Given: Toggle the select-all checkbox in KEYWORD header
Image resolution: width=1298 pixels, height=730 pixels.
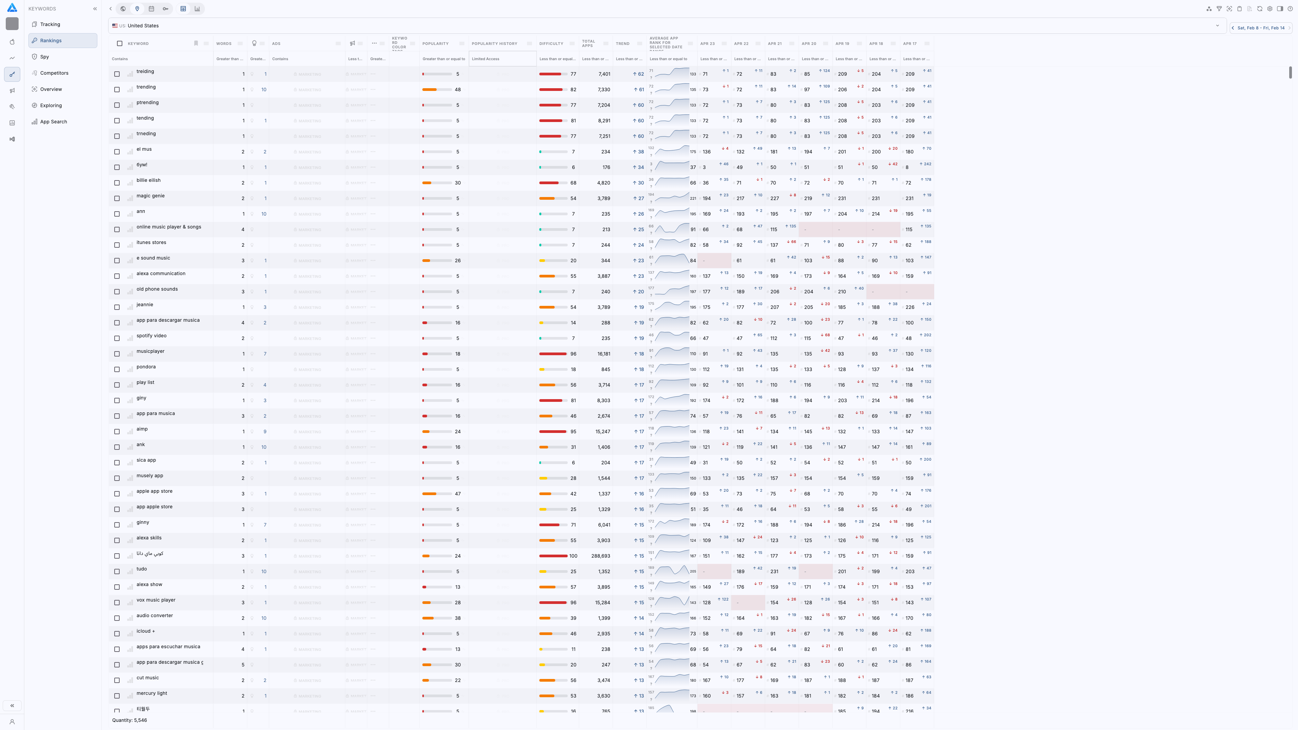Looking at the screenshot, I should pyautogui.click(x=119, y=43).
